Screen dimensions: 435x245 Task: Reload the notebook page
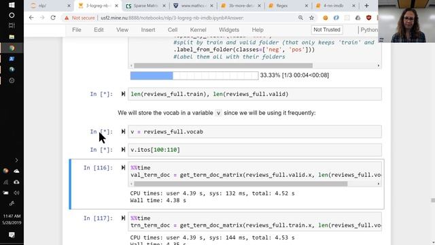click(53, 18)
